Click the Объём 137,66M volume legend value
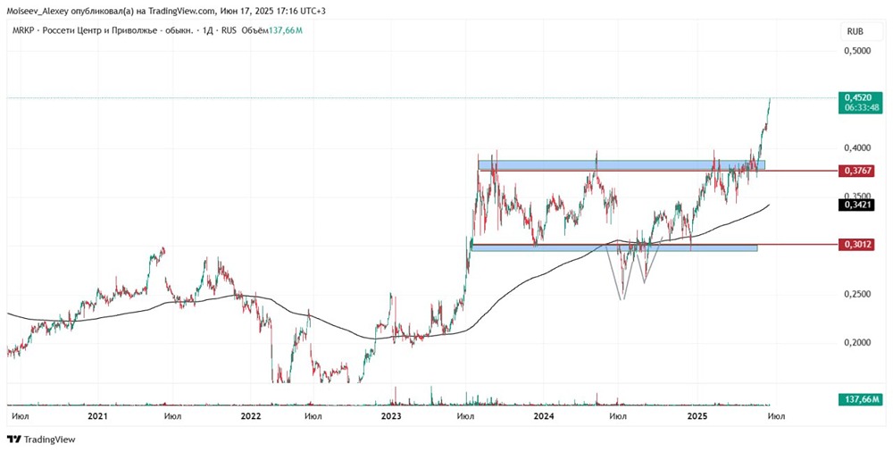Viewport: 893px width, 452px height. 271,30
